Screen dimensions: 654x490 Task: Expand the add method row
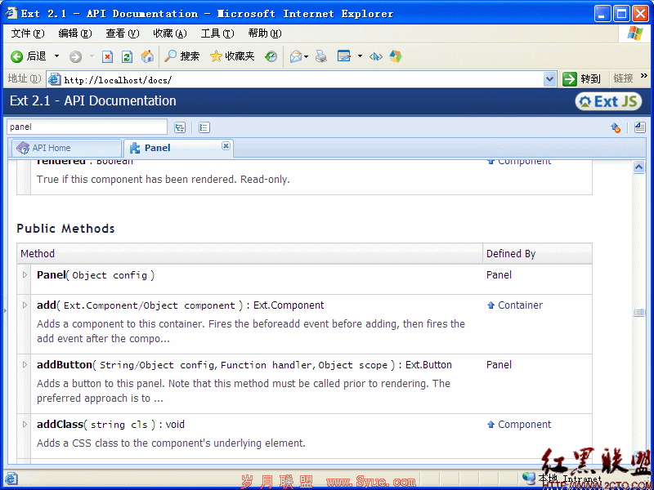point(25,305)
